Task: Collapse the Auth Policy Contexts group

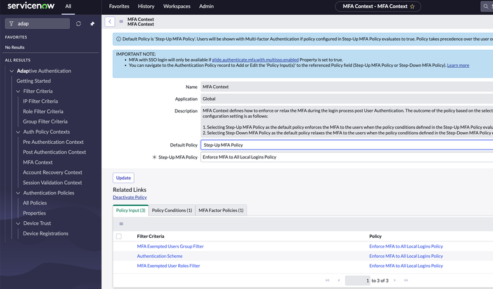Action: (x=18, y=132)
